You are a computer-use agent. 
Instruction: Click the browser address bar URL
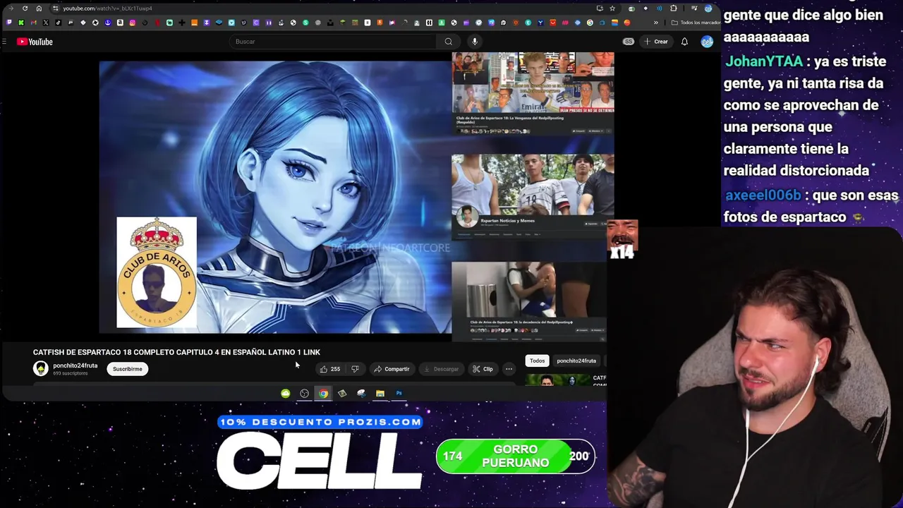[107, 8]
